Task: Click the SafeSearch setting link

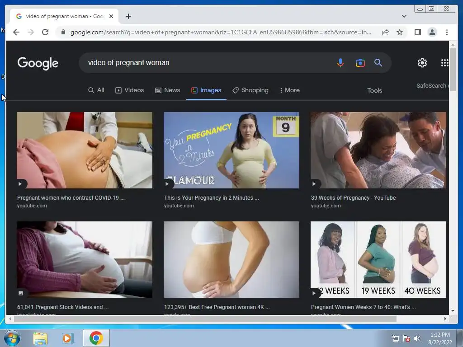Action: click(432, 85)
